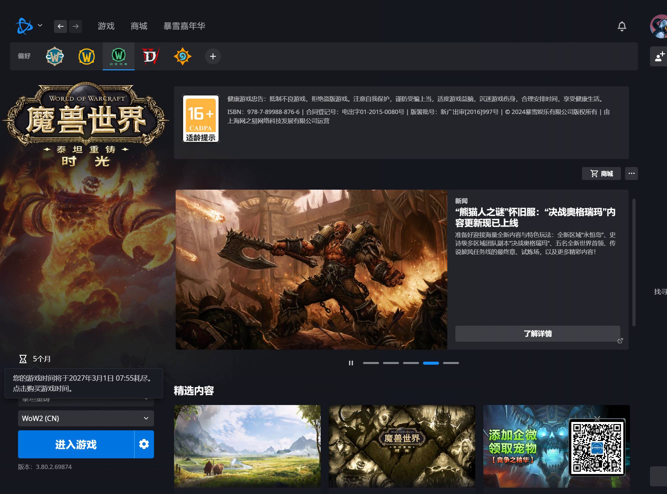Screen dimensions: 667x494
Task: Click the news headline 熊猫人之谜 怀旧服
Action: tap(535, 217)
